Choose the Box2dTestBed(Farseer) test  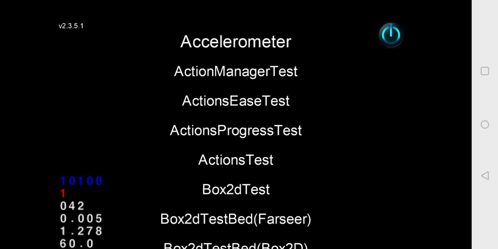(236, 219)
